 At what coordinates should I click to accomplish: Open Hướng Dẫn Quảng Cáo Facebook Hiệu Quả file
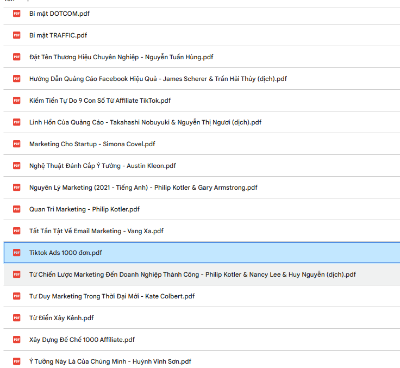158,79
